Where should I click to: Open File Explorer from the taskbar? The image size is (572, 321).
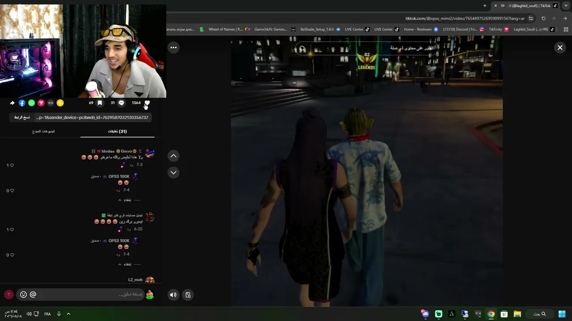coord(517,314)
